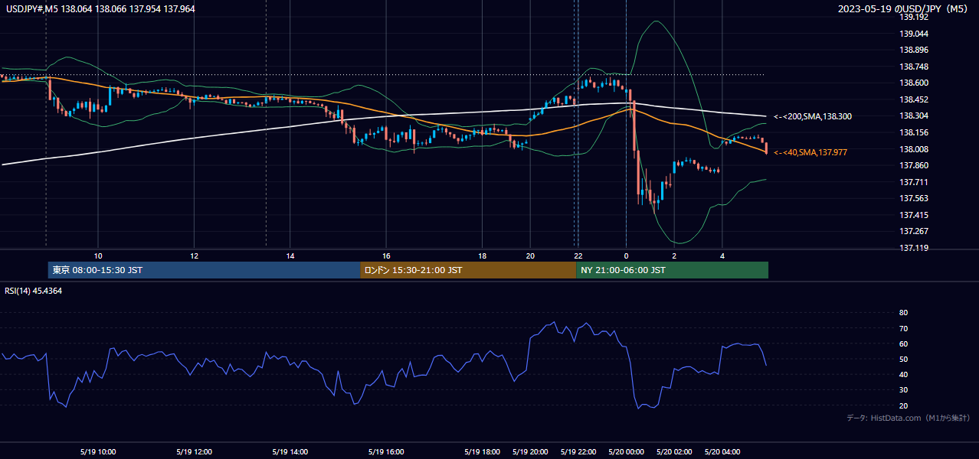The height and width of the screenshot is (459, 979).
Task: Click hour tick '12' under the price chart
Action: tap(194, 256)
